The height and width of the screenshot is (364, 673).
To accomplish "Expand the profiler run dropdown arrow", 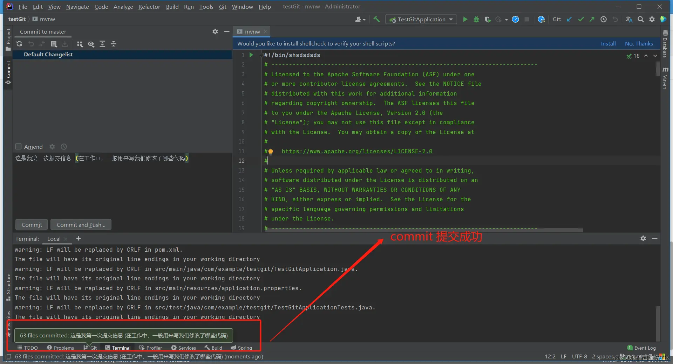I will (507, 20).
